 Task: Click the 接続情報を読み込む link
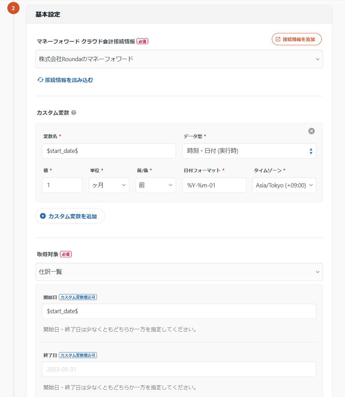tap(69, 80)
